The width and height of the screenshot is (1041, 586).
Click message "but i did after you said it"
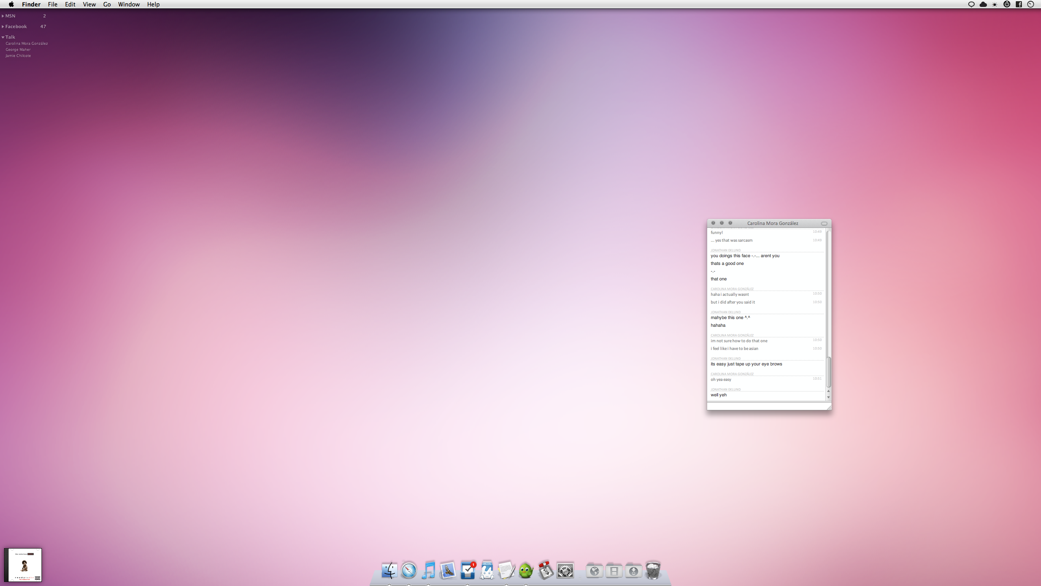click(x=733, y=302)
